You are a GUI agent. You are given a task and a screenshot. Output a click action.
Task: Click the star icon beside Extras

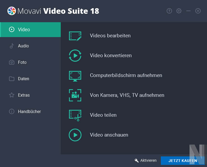(12, 95)
